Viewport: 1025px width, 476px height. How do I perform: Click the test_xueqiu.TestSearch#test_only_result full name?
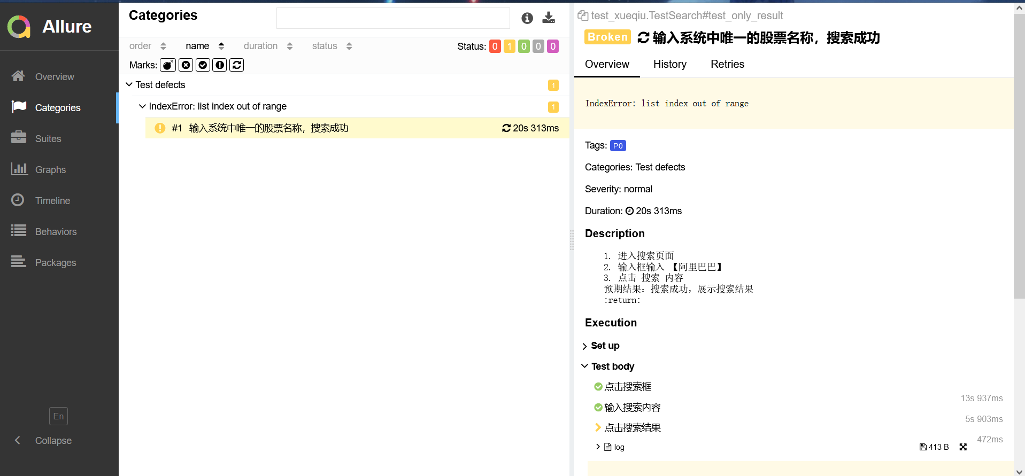click(x=687, y=15)
